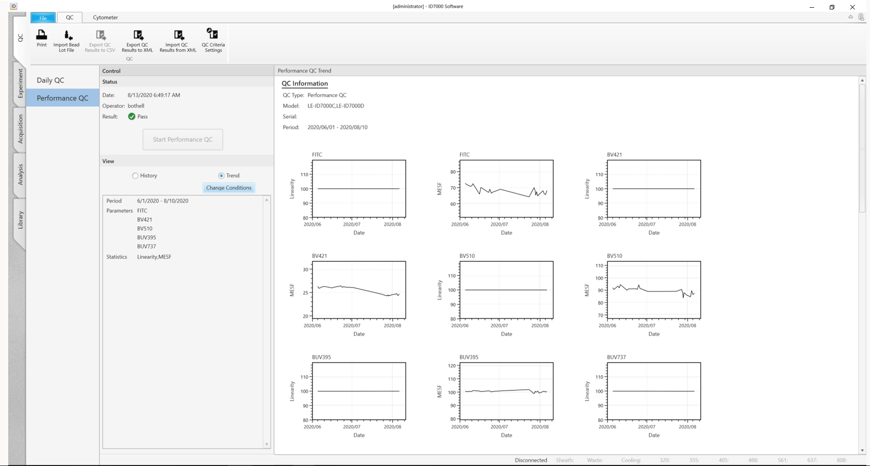Click Import QC Results from XML icon
The height and width of the screenshot is (466, 870).
pyautogui.click(x=178, y=35)
